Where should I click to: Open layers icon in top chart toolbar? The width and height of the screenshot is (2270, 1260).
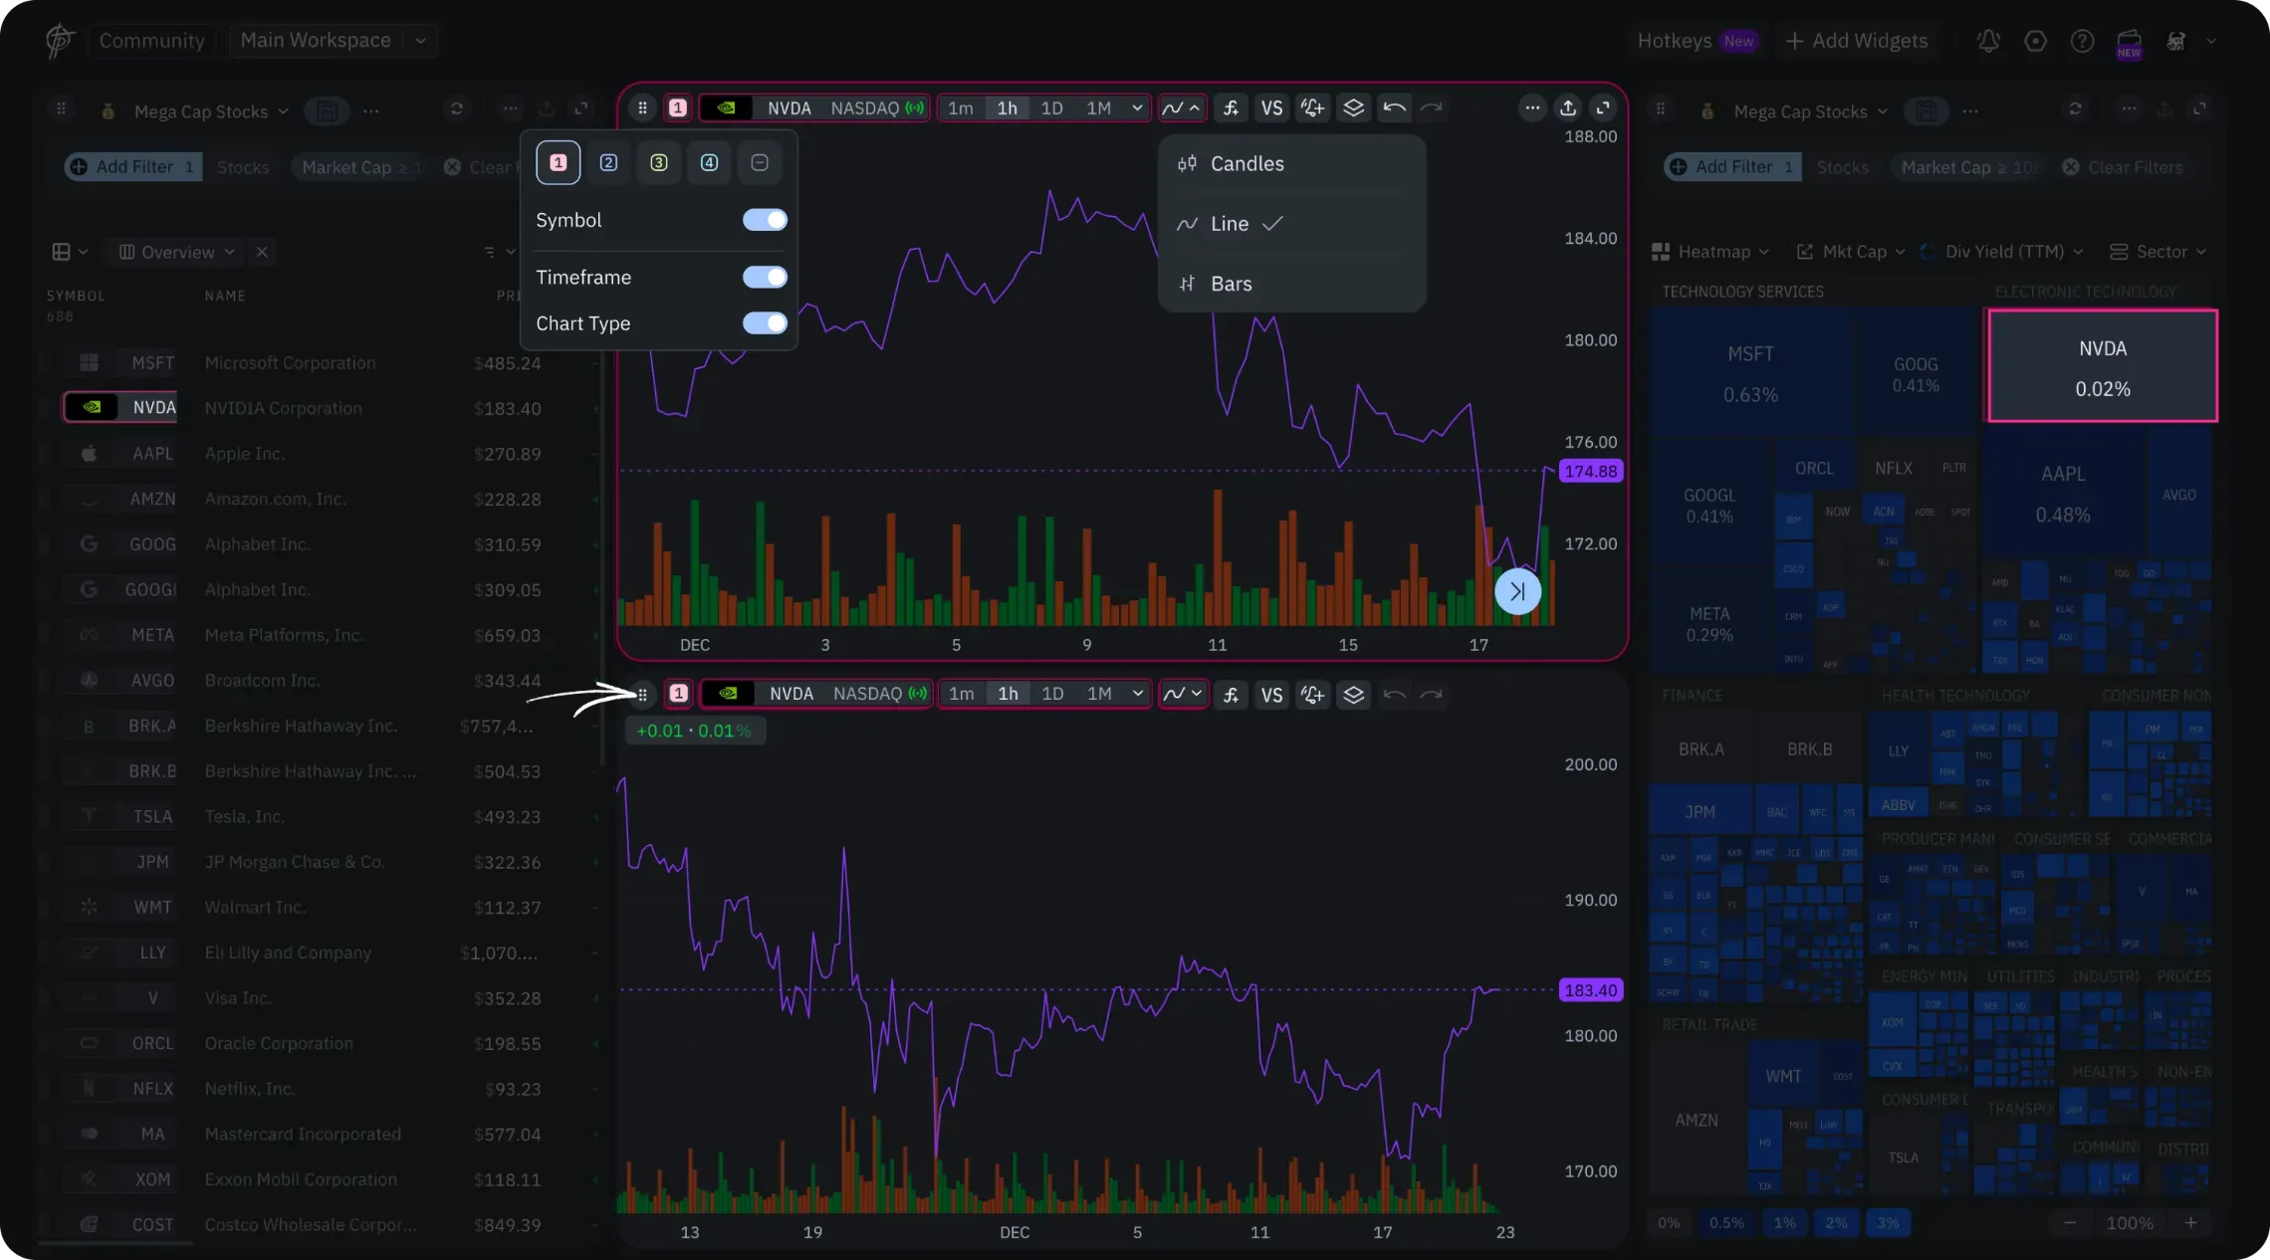point(1353,107)
